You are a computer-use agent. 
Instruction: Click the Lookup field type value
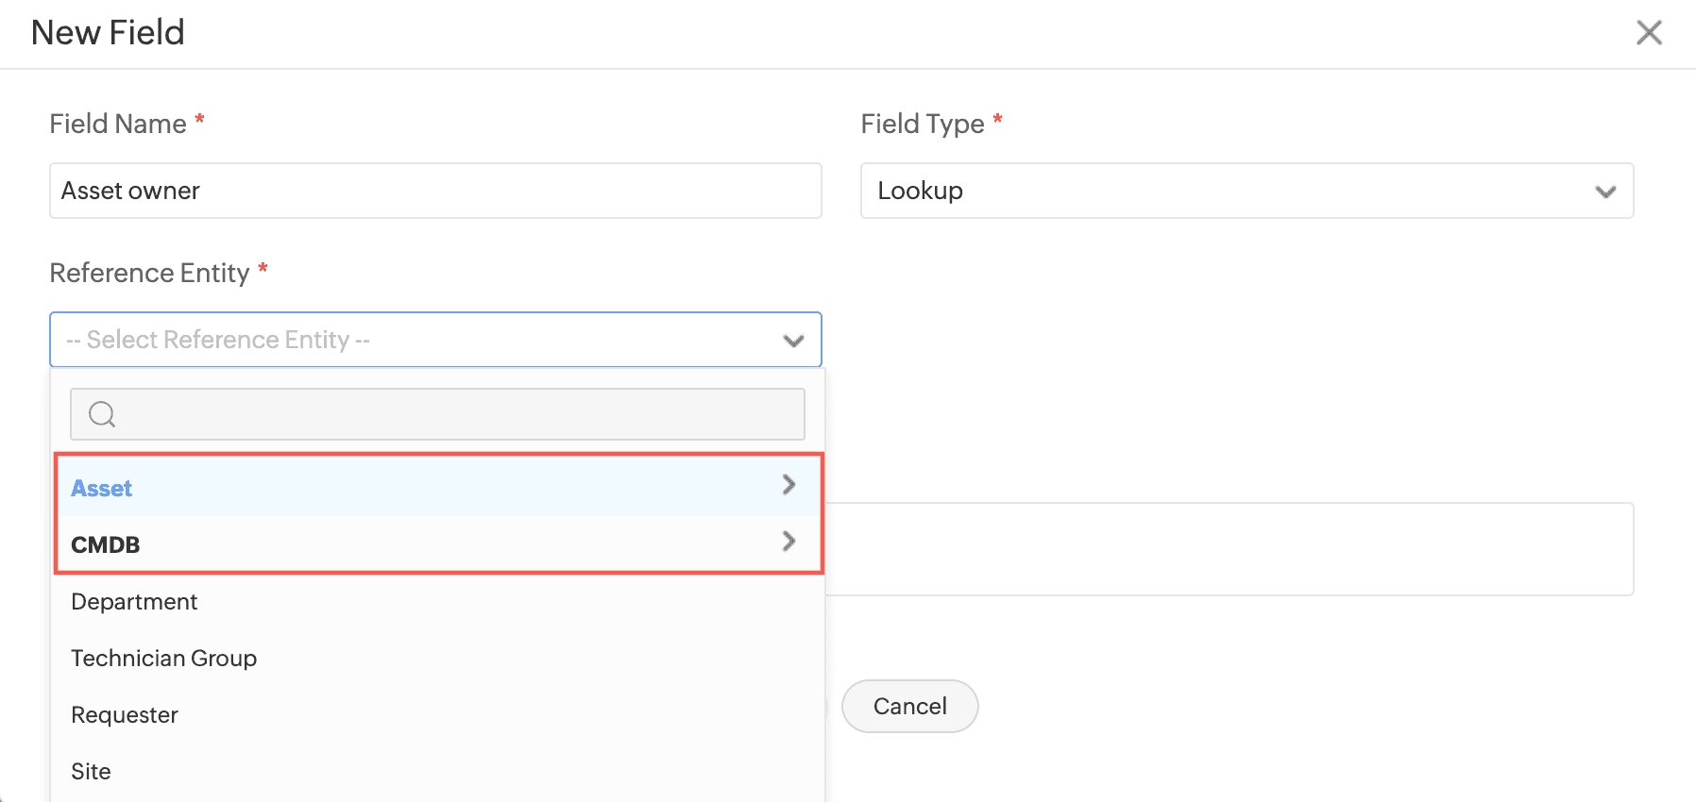click(921, 192)
